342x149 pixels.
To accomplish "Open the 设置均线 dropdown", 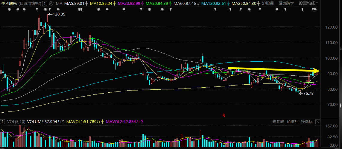I will tap(308, 4).
